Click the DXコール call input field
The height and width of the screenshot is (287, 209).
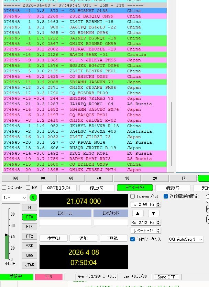coord(65,223)
